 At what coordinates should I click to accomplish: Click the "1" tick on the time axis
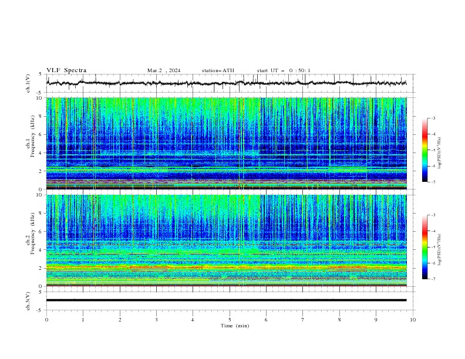(83, 320)
